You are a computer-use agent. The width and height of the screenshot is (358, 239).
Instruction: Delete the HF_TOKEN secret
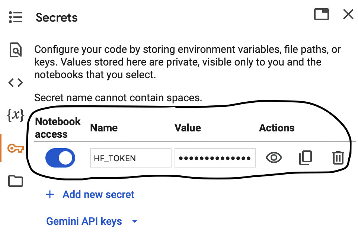338,157
